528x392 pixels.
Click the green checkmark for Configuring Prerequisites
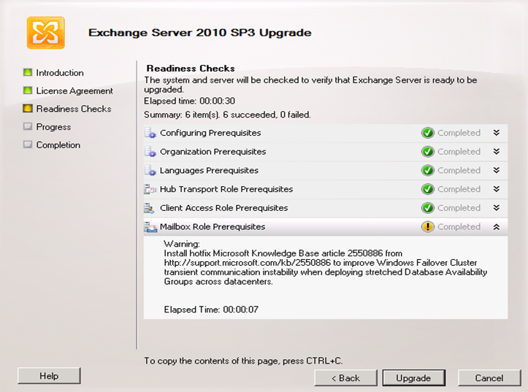pyautogui.click(x=428, y=133)
